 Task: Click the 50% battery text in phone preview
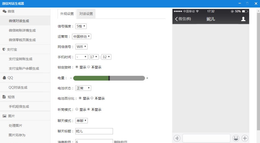(238, 11)
